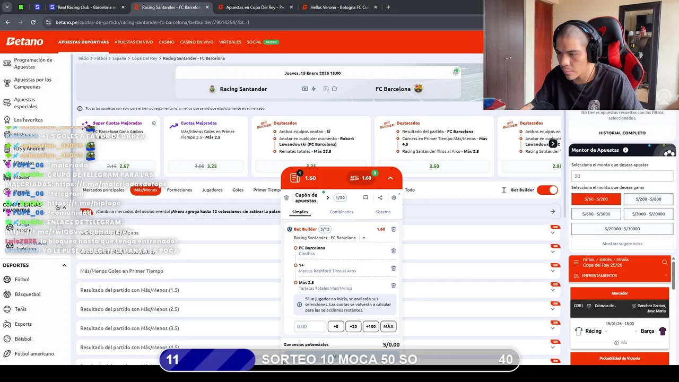The height and width of the screenshot is (382, 679).
Task: Open the Casino menu
Action: click(x=167, y=42)
